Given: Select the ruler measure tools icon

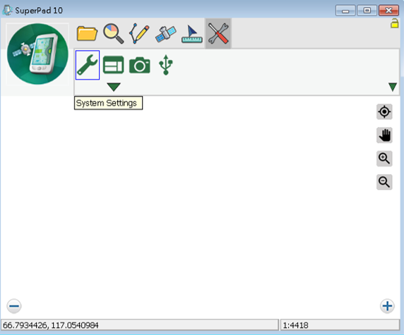Looking at the screenshot, I should click(x=191, y=34).
